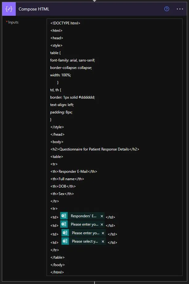Click the Forms icon on the first Please enter token
This screenshot has height=284, width=189.
pos(64,225)
